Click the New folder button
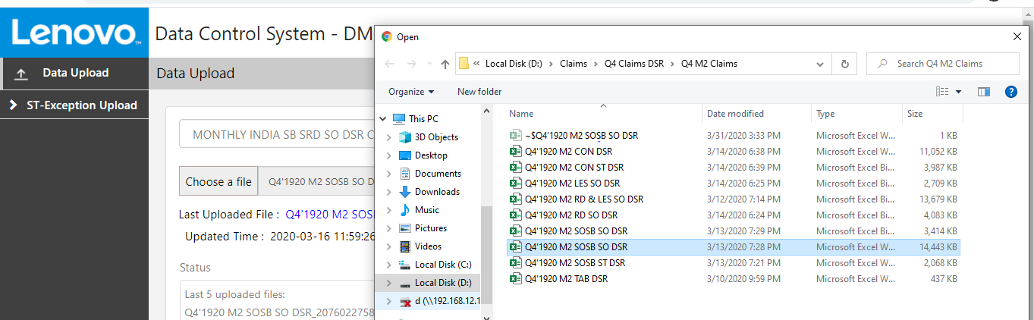Viewport: 1034px width, 320px height. click(479, 92)
